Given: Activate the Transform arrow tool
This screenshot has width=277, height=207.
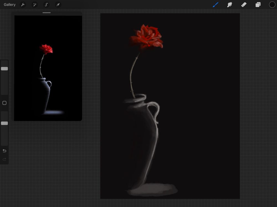Looking at the screenshot, I should pyautogui.click(x=58, y=5).
